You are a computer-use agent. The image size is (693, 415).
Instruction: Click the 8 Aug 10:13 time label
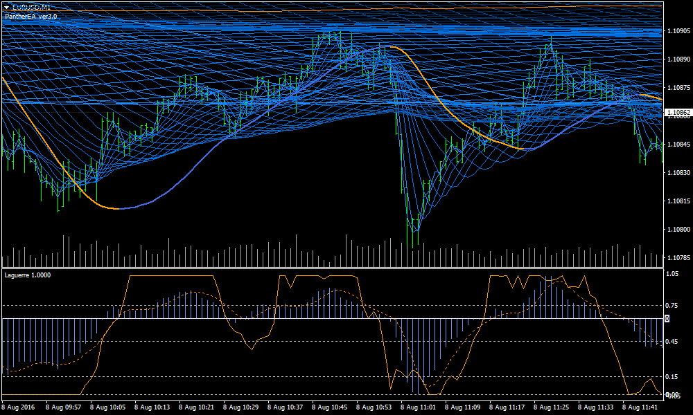(x=152, y=407)
